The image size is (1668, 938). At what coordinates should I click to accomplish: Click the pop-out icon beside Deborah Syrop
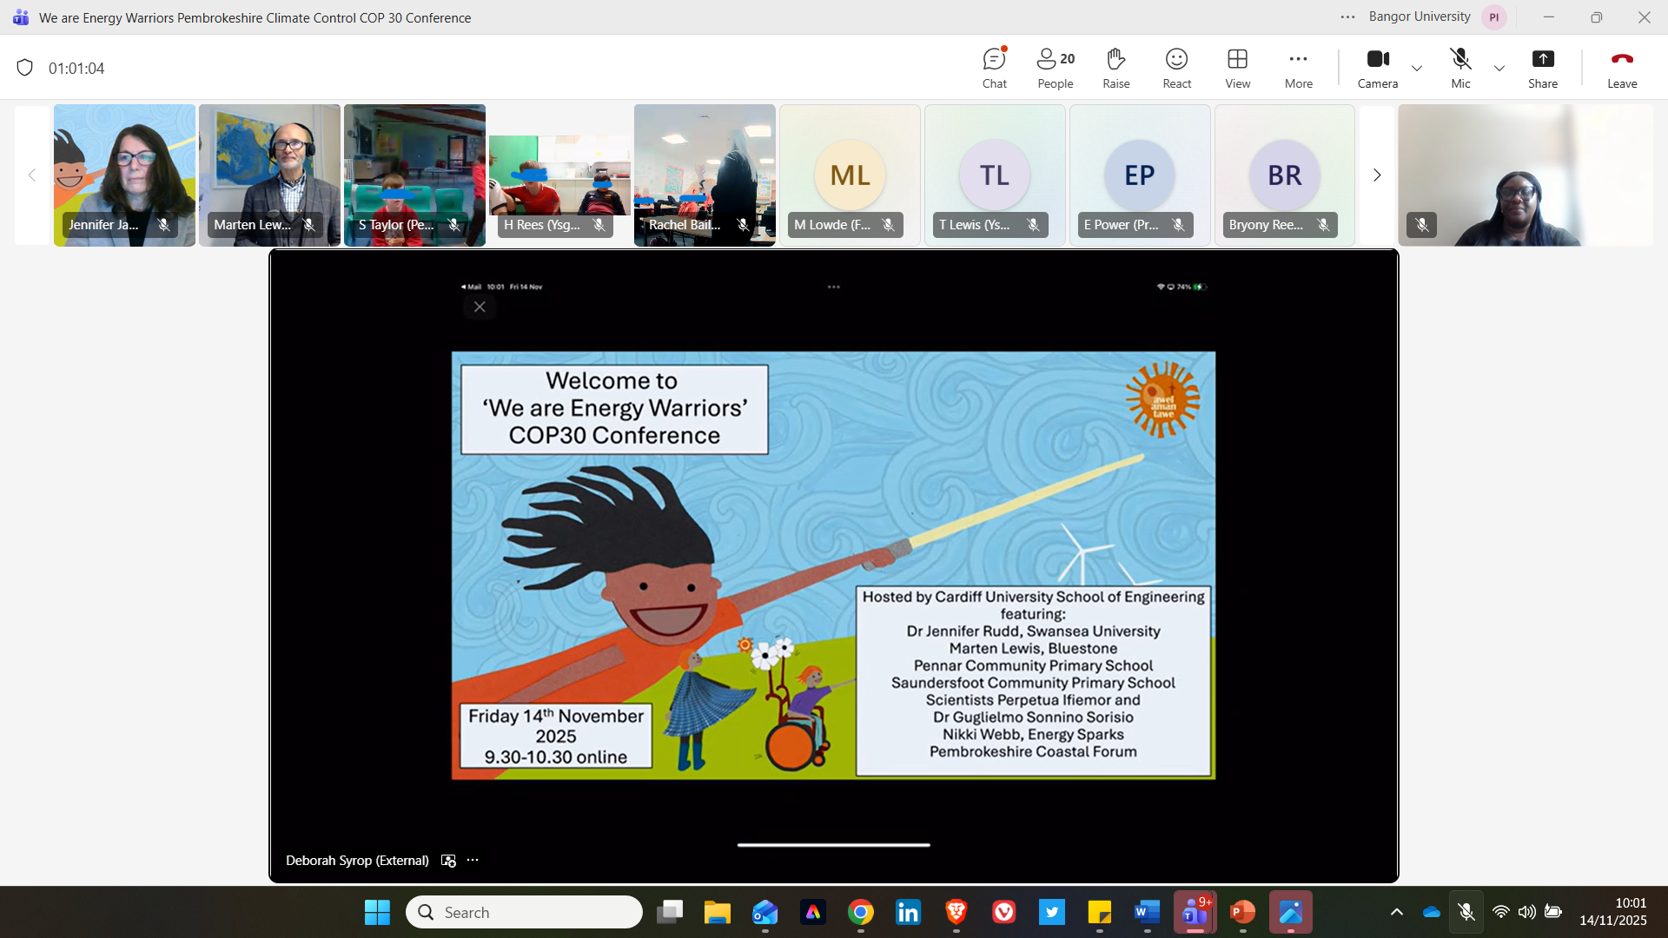click(448, 861)
